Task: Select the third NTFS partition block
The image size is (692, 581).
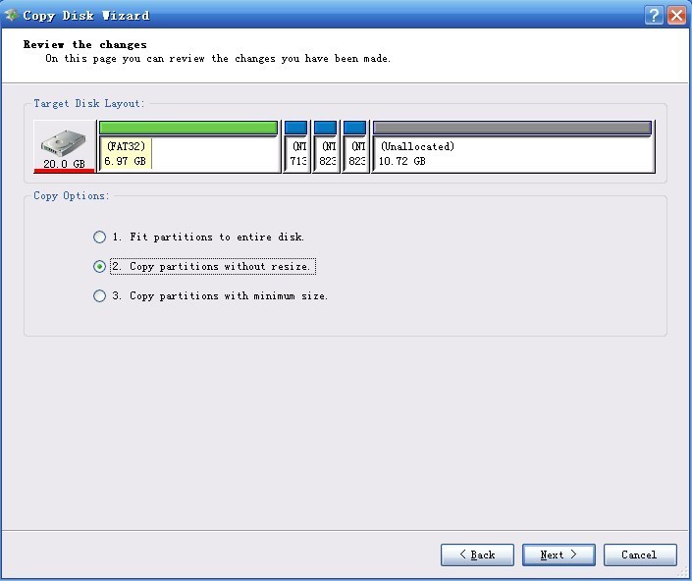Action: pyautogui.click(x=355, y=146)
